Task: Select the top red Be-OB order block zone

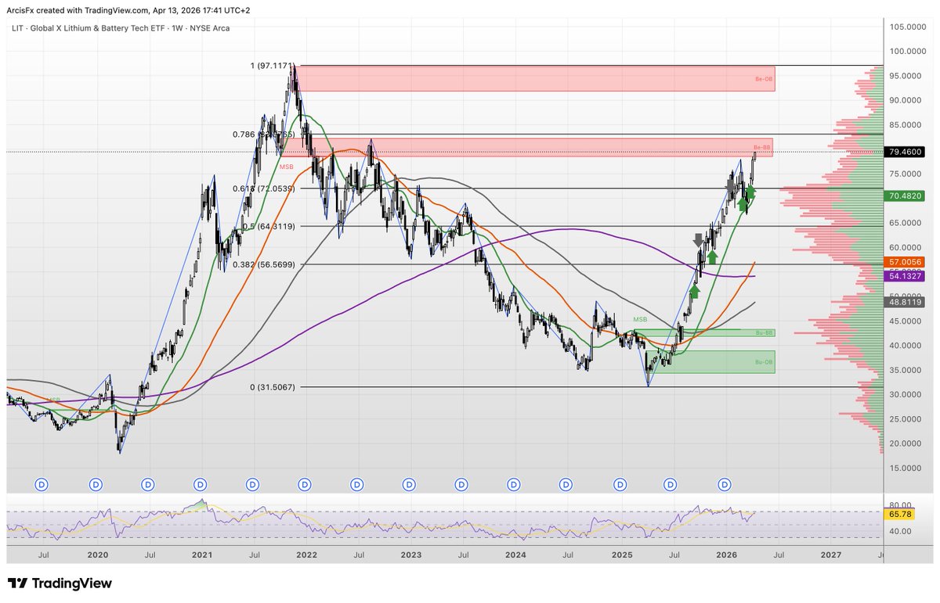Action: (536, 79)
